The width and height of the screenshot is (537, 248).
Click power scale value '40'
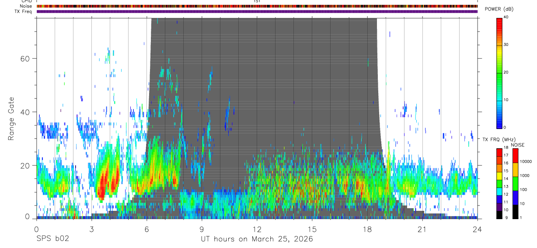(x=507, y=17)
